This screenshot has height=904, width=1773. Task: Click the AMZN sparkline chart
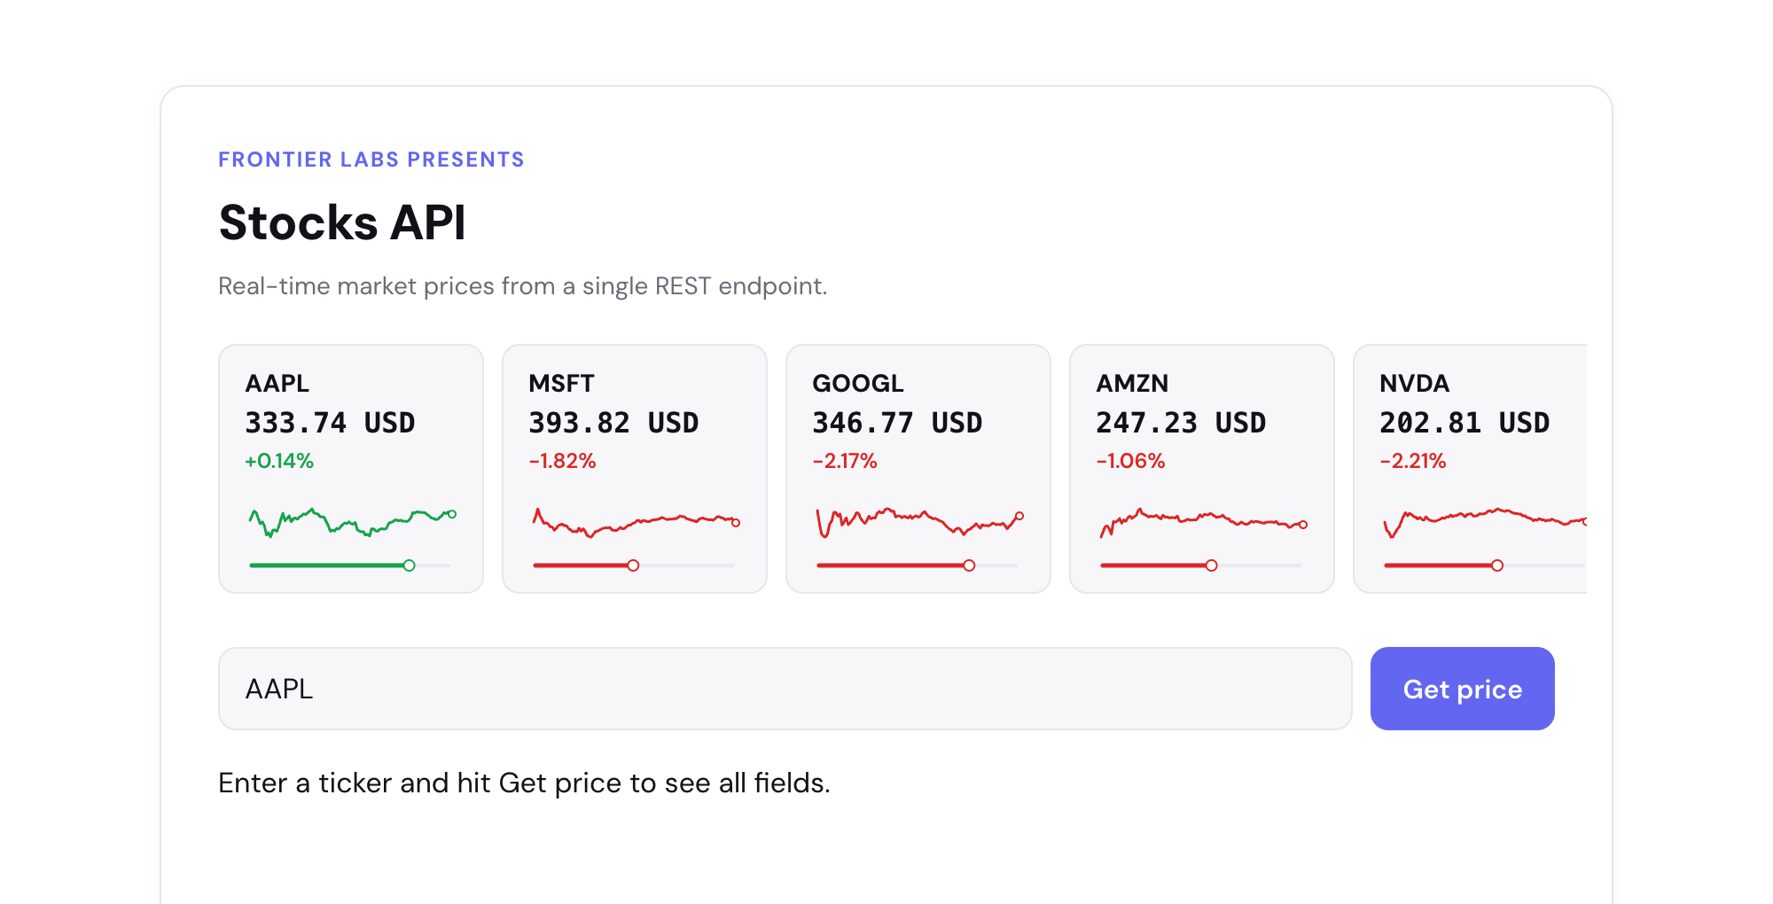[x=1203, y=523]
